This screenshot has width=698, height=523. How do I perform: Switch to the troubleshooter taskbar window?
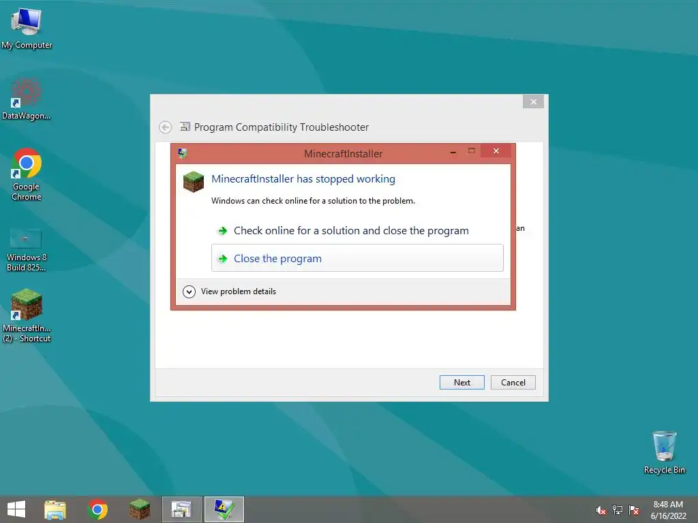click(181, 509)
